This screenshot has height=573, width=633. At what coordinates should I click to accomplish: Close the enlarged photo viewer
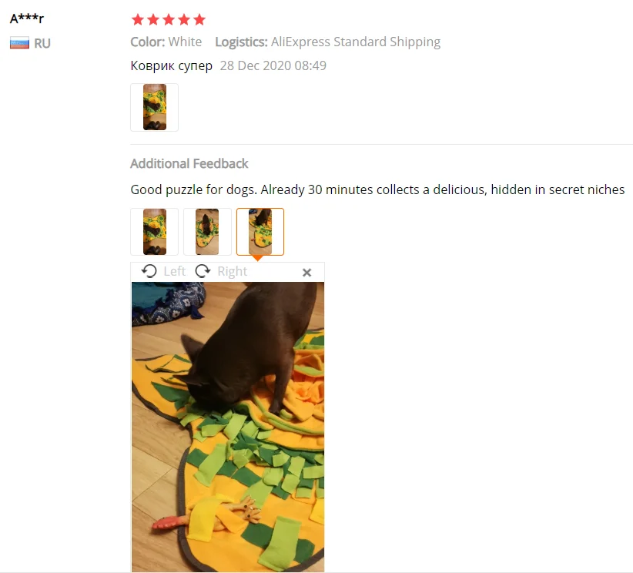[306, 273]
